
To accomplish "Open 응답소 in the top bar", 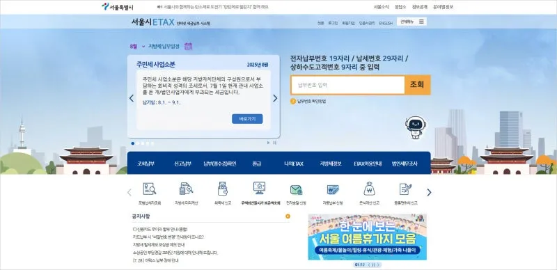I will [400, 7].
